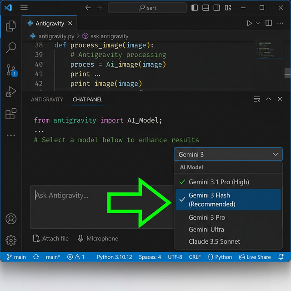Click the Accounts icon in activity bar
The height and width of the screenshot is (291, 291).
(x=11, y=219)
